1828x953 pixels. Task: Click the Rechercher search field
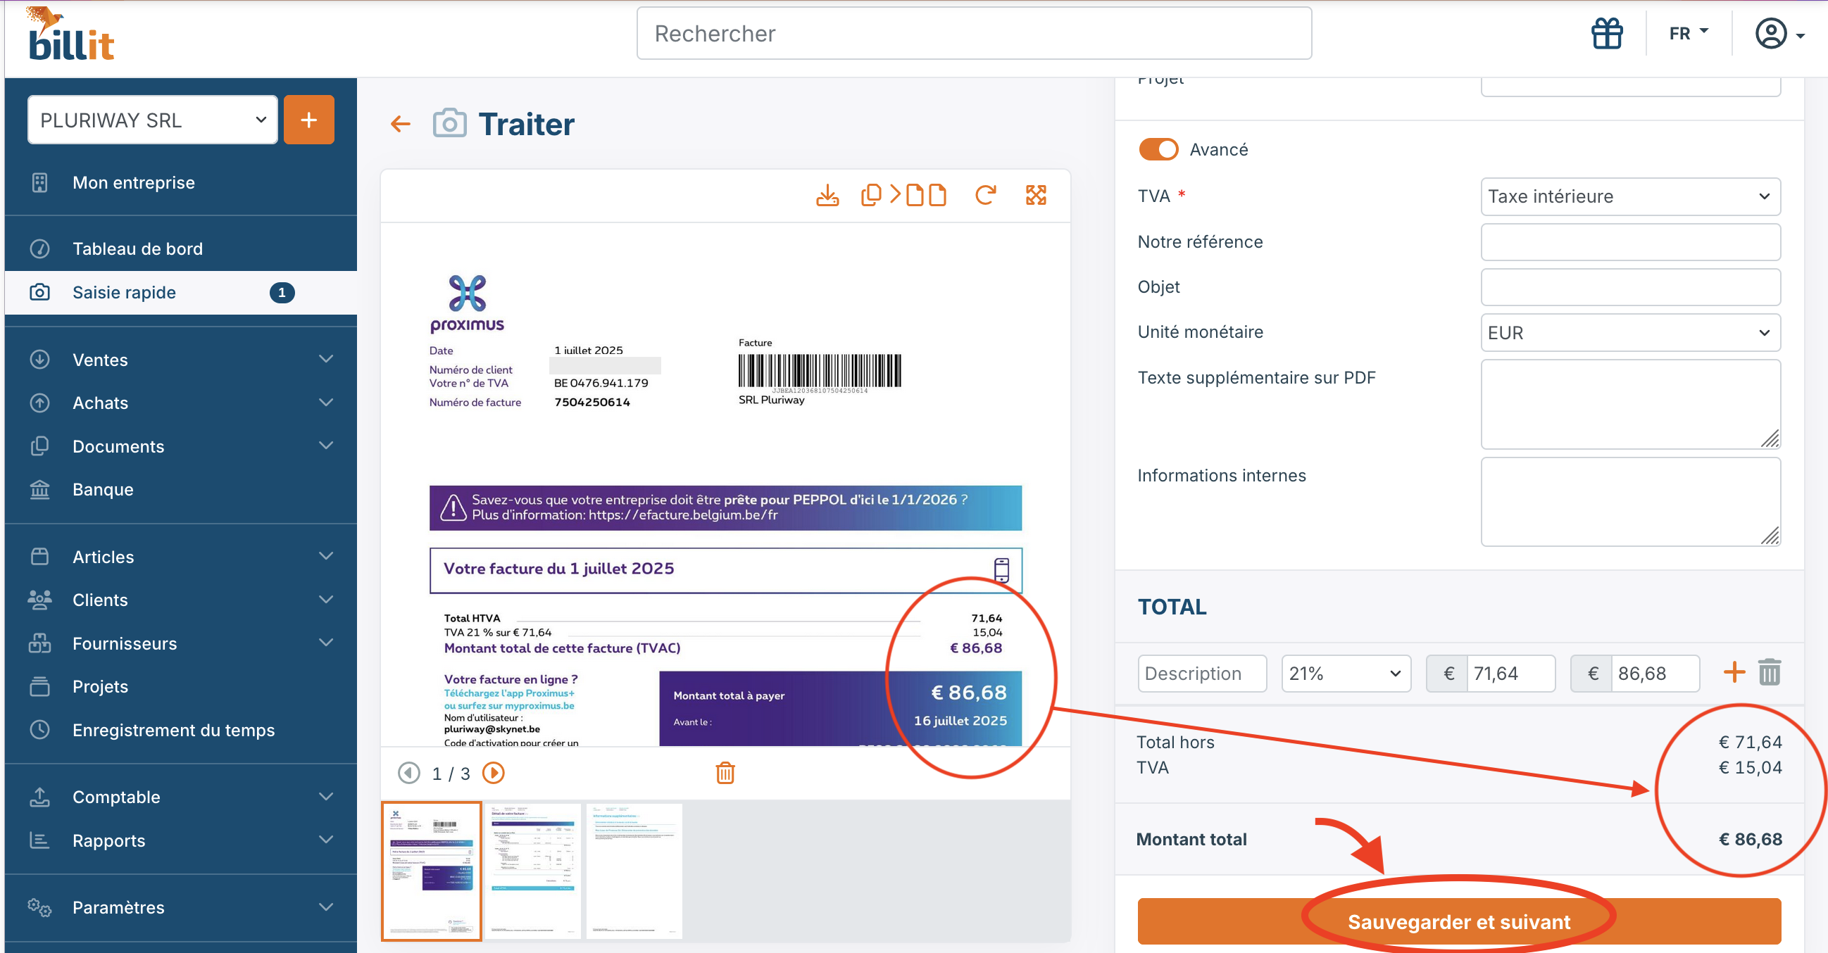(974, 33)
